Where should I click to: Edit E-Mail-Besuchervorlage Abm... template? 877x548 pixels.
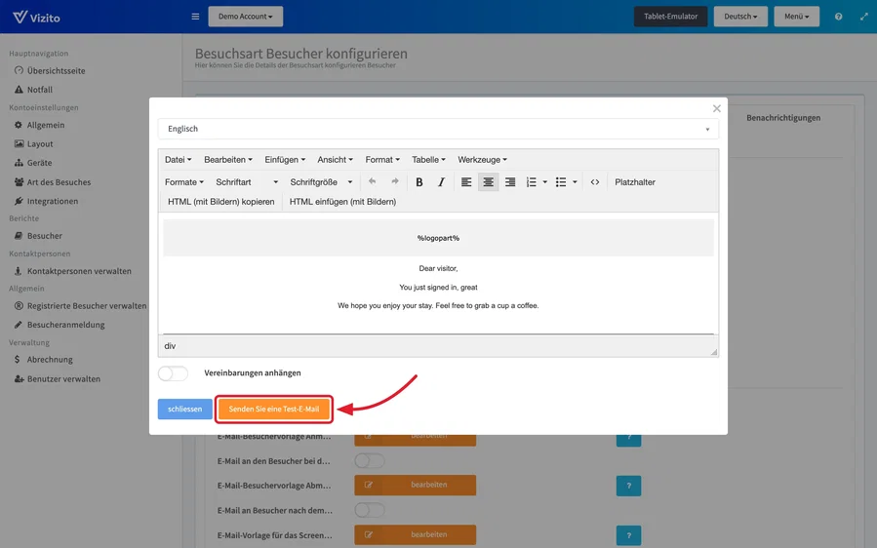(416, 485)
